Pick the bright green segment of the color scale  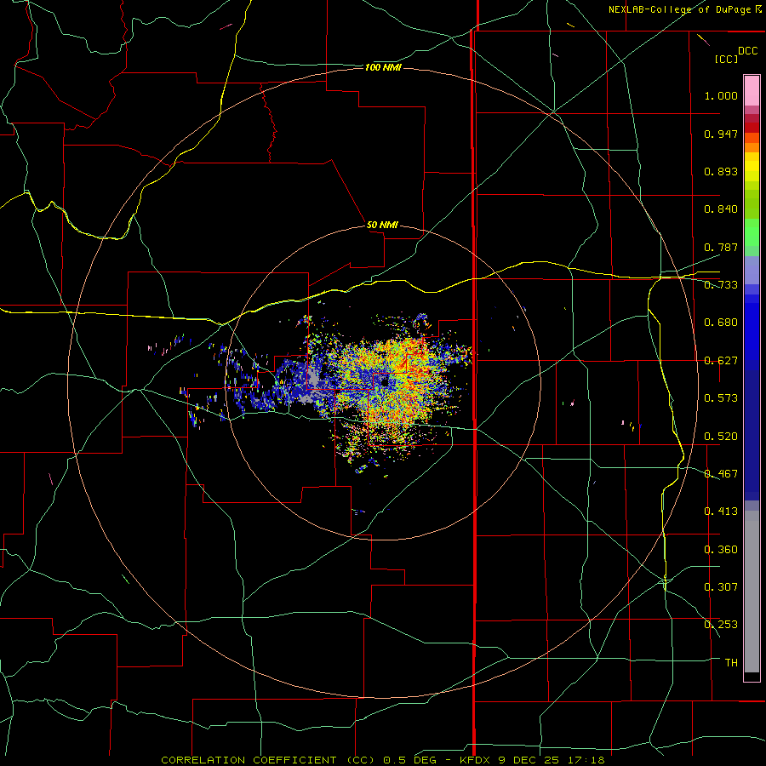[x=752, y=232]
